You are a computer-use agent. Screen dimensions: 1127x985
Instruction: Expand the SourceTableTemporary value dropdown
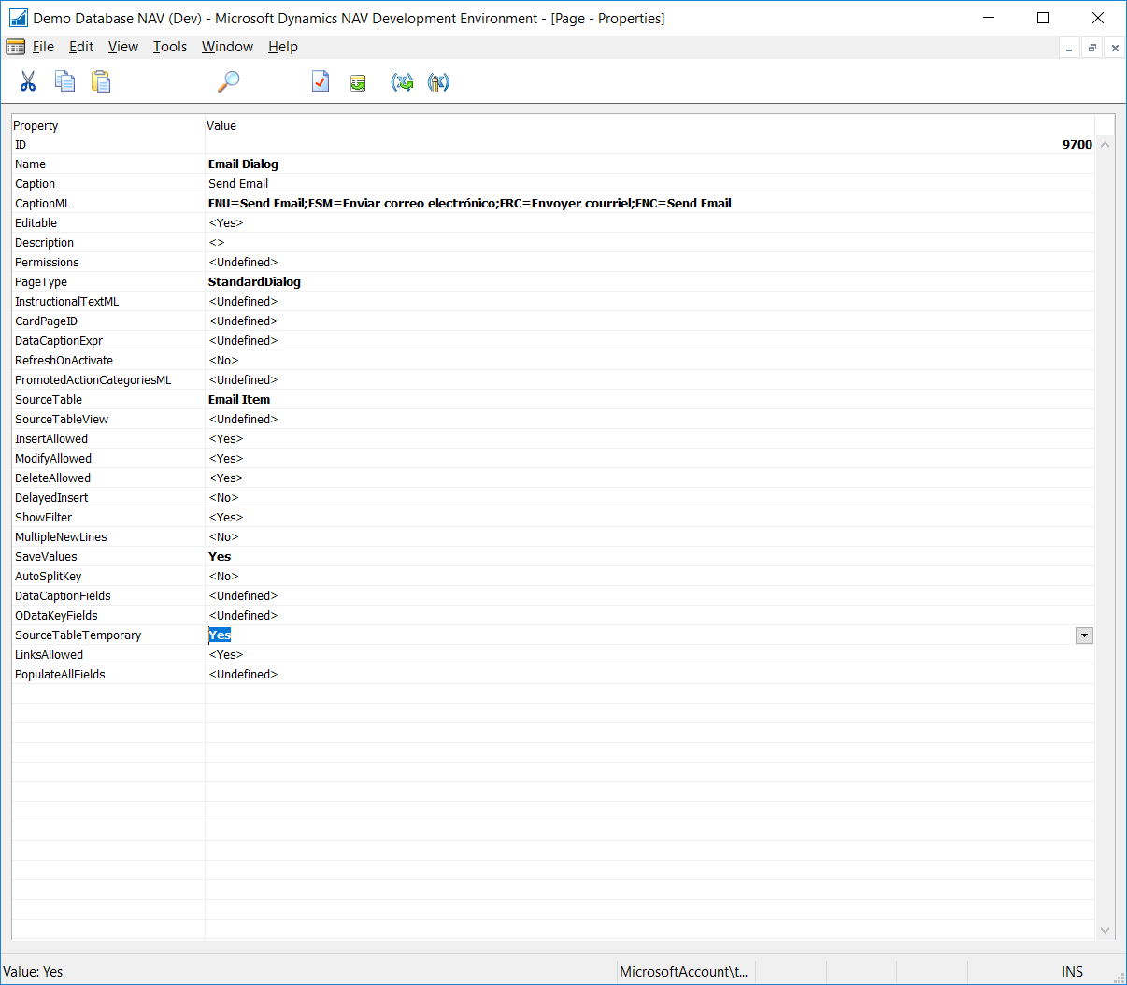(1084, 635)
